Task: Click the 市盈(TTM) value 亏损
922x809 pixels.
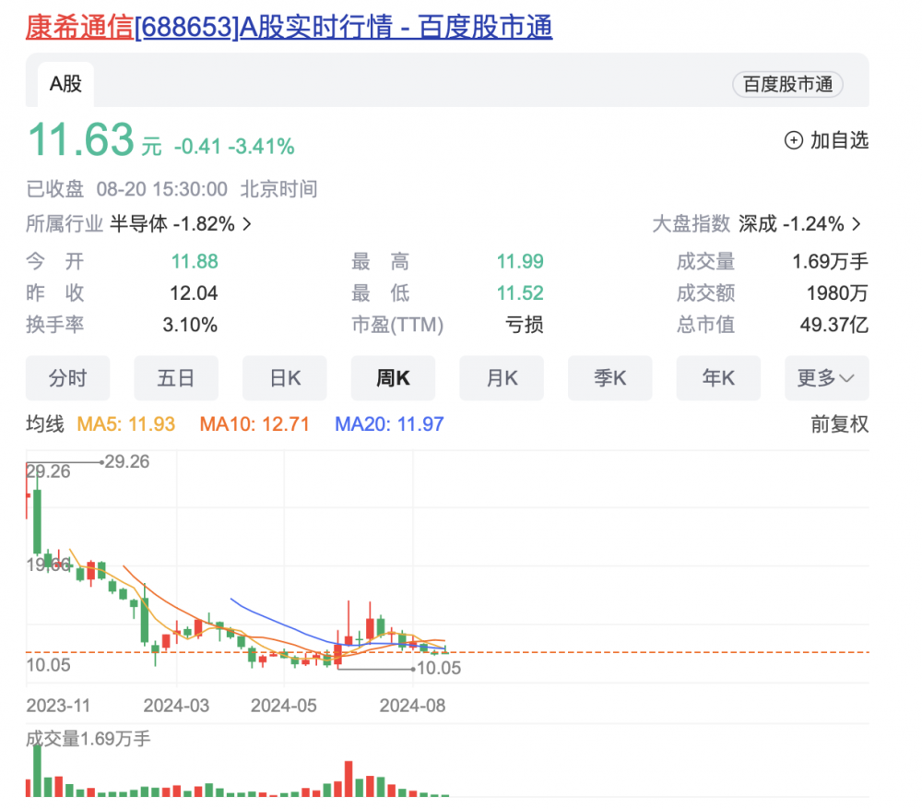Action: [x=524, y=325]
